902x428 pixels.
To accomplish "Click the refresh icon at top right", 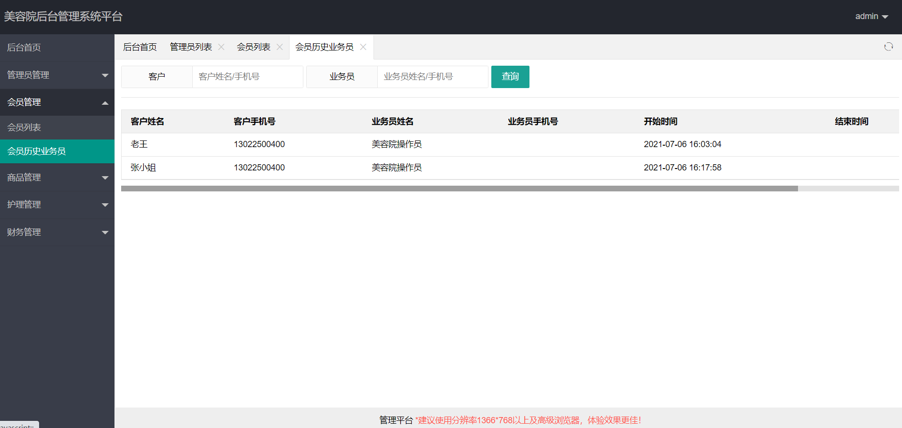I will (x=888, y=47).
